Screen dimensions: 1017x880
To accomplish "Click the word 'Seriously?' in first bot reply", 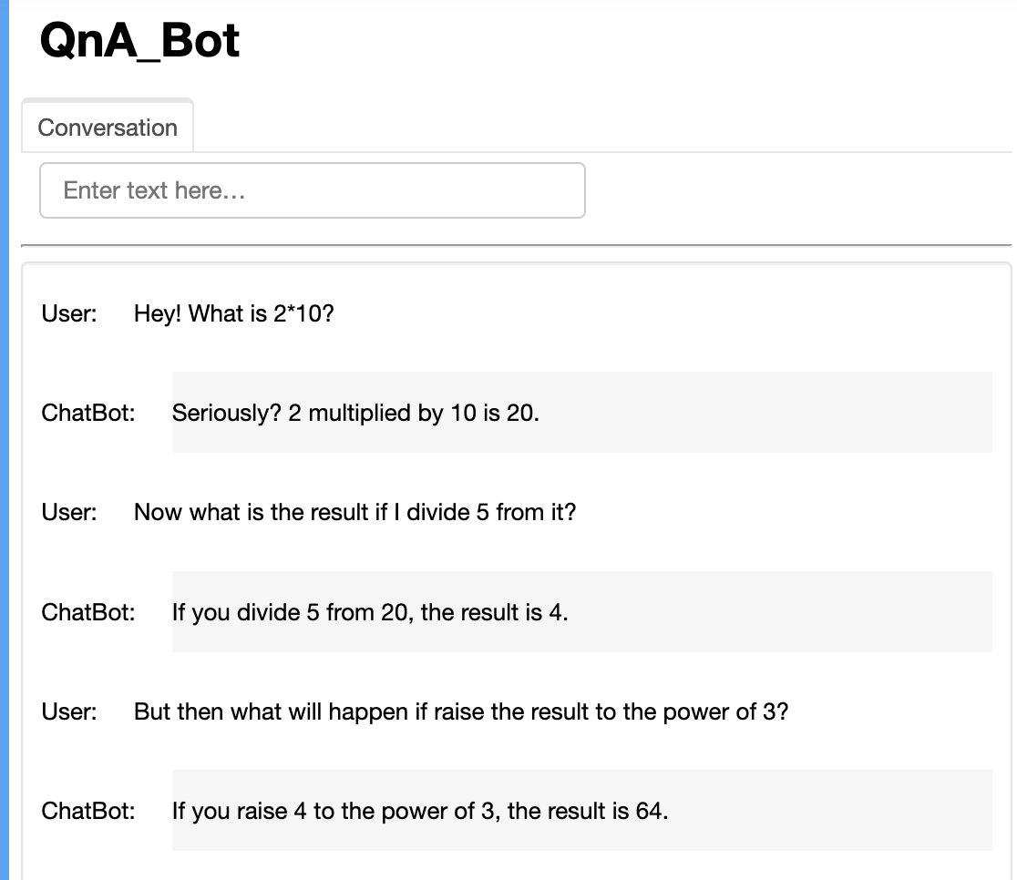I will 226,413.
